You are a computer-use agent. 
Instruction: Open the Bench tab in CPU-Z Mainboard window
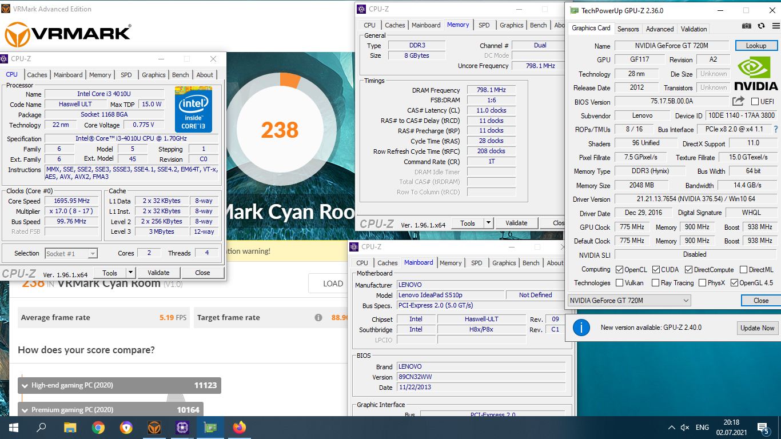(531, 263)
